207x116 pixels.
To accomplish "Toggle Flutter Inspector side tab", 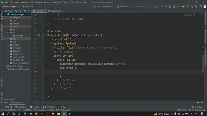I will [x=205, y=18].
